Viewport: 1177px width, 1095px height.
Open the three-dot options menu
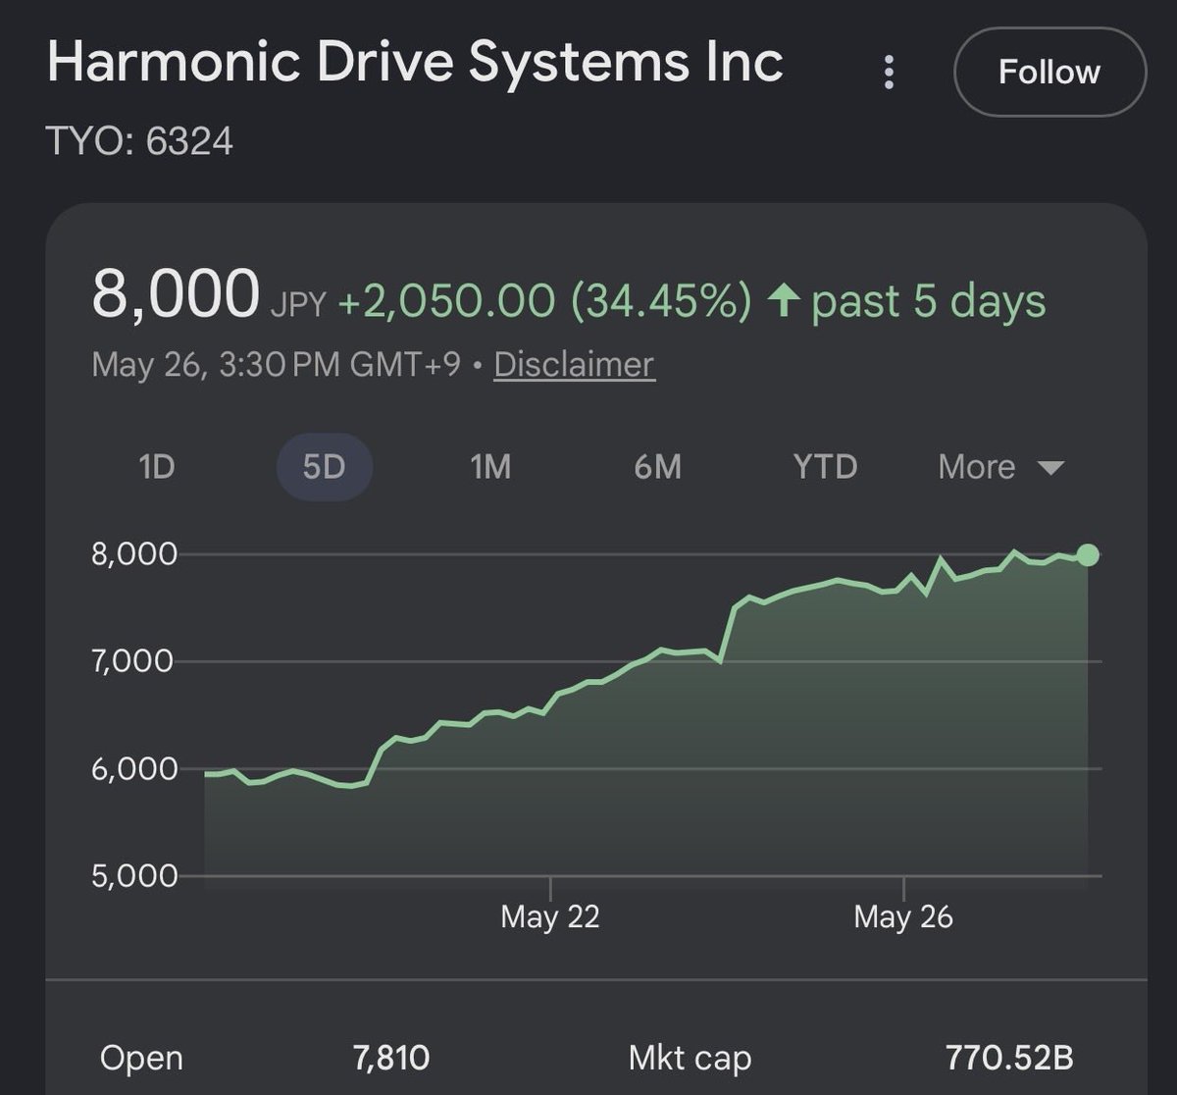click(x=889, y=73)
